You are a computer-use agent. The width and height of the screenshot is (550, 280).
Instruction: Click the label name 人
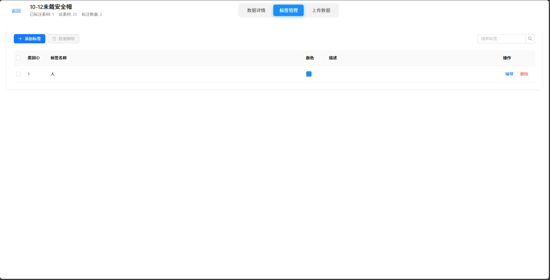tap(53, 74)
